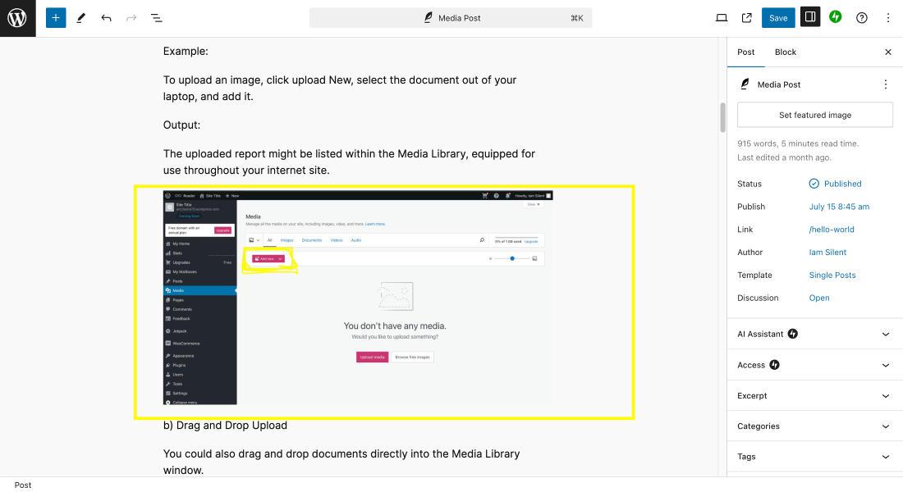Click Set featured image button
Screen dimensions: 903x492
point(815,115)
